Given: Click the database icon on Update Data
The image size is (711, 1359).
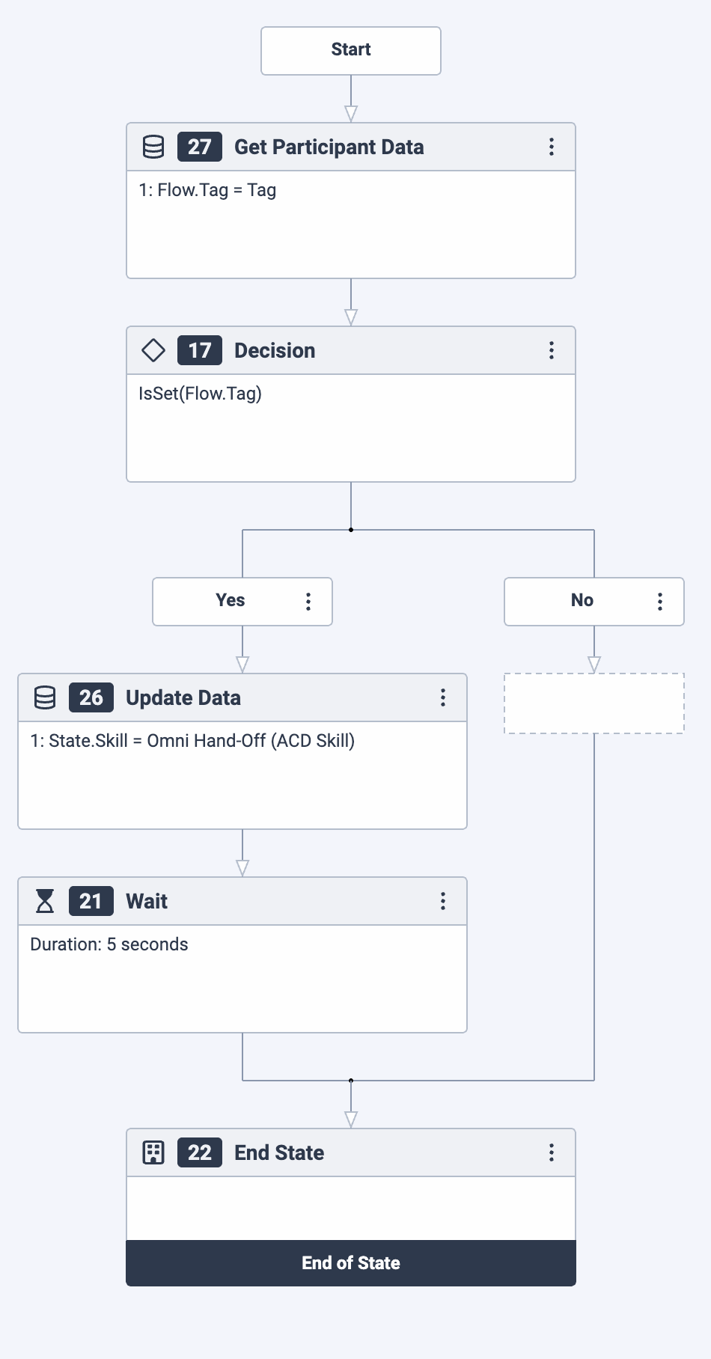Looking at the screenshot, I should (x=45, y=697).
